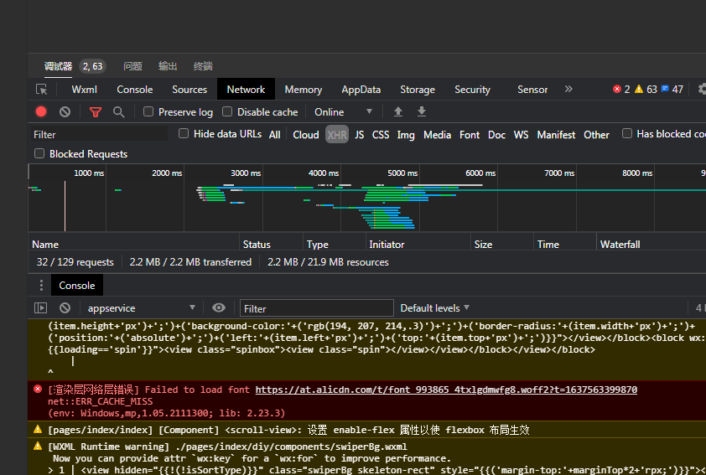Show more devtools tabs chevron
Image resolution: width=706 pixels, height=475 pixels.
[x=568, y=89]
